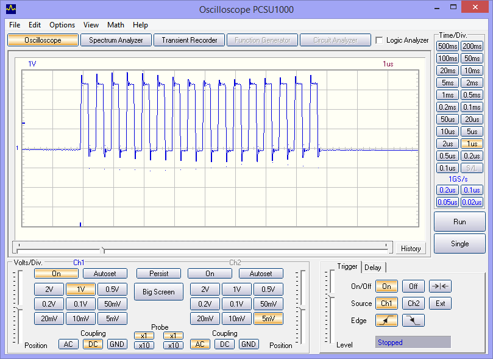The height and width of the screenshot is (359, 493).
Task: Set Ch2 coupling to GND
Action: pos(249,344)
